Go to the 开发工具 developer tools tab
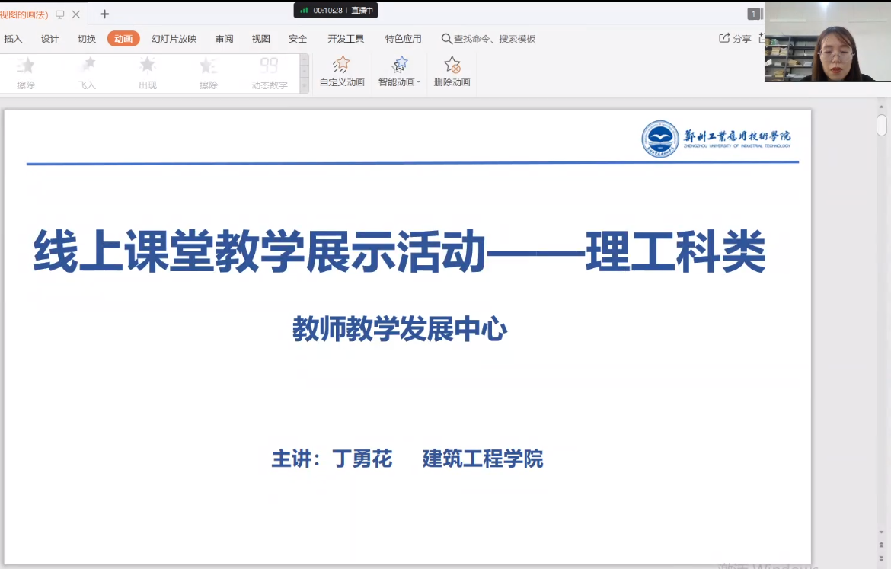Viewport: 891px width, 569px height. tap(346, 39)
